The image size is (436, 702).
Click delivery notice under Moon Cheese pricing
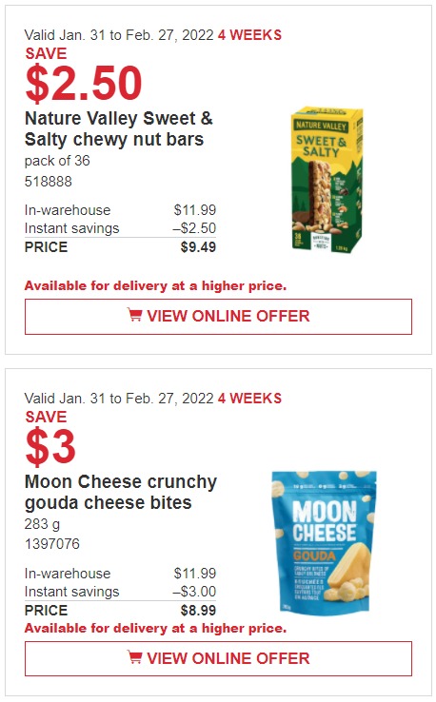(x=155, y=628)
